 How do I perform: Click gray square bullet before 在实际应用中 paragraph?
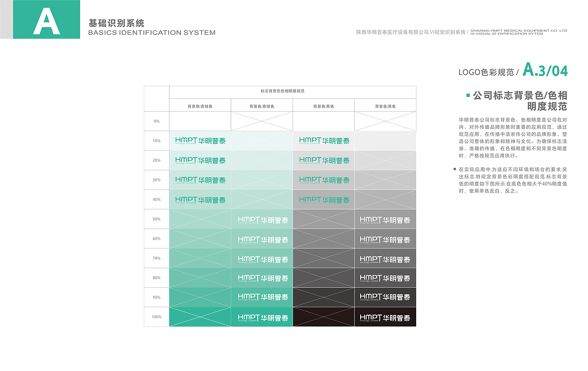455,169
